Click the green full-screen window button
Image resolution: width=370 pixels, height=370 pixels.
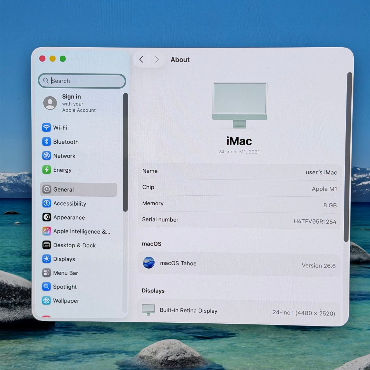(63, 59)
